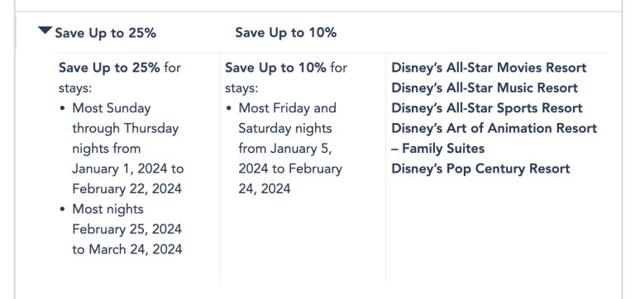Click the Save Up to 10% header
The width and height of the screenshot is (635, 299).
click(285, 32)
